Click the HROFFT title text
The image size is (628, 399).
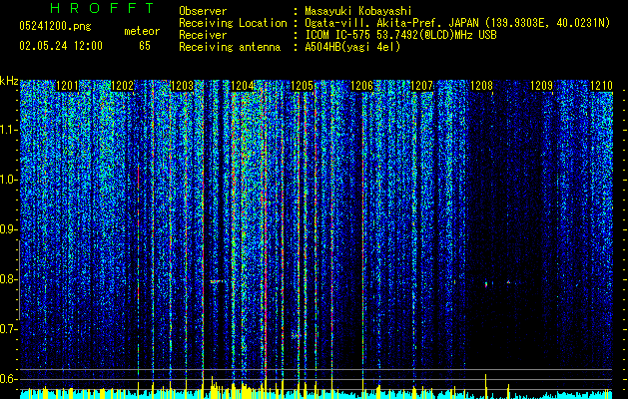click(103, 8)
